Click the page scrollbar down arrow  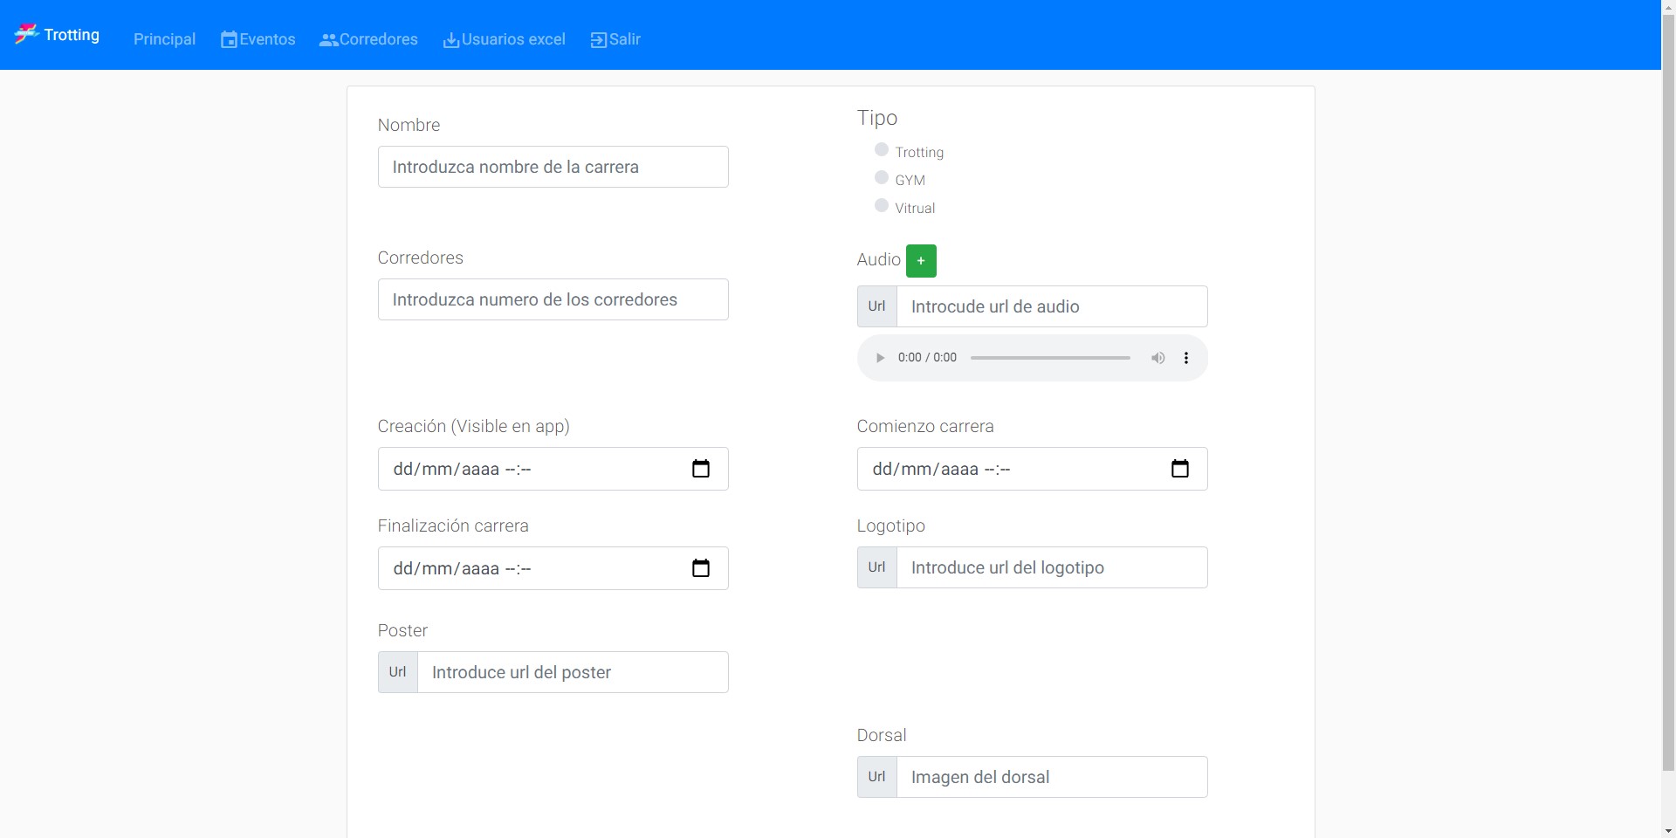point(1668,831)
